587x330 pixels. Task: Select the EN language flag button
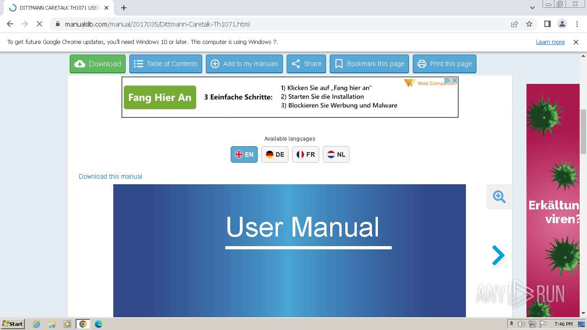[x=244, y=154]
